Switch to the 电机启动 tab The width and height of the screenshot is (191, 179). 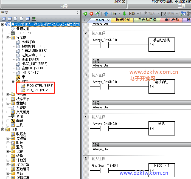point(171,20)
